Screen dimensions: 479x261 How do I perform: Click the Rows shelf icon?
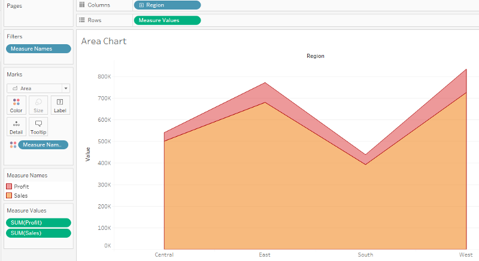click(82, 20)
